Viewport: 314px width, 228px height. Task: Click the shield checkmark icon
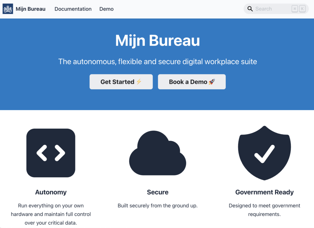tap(264, 153)
